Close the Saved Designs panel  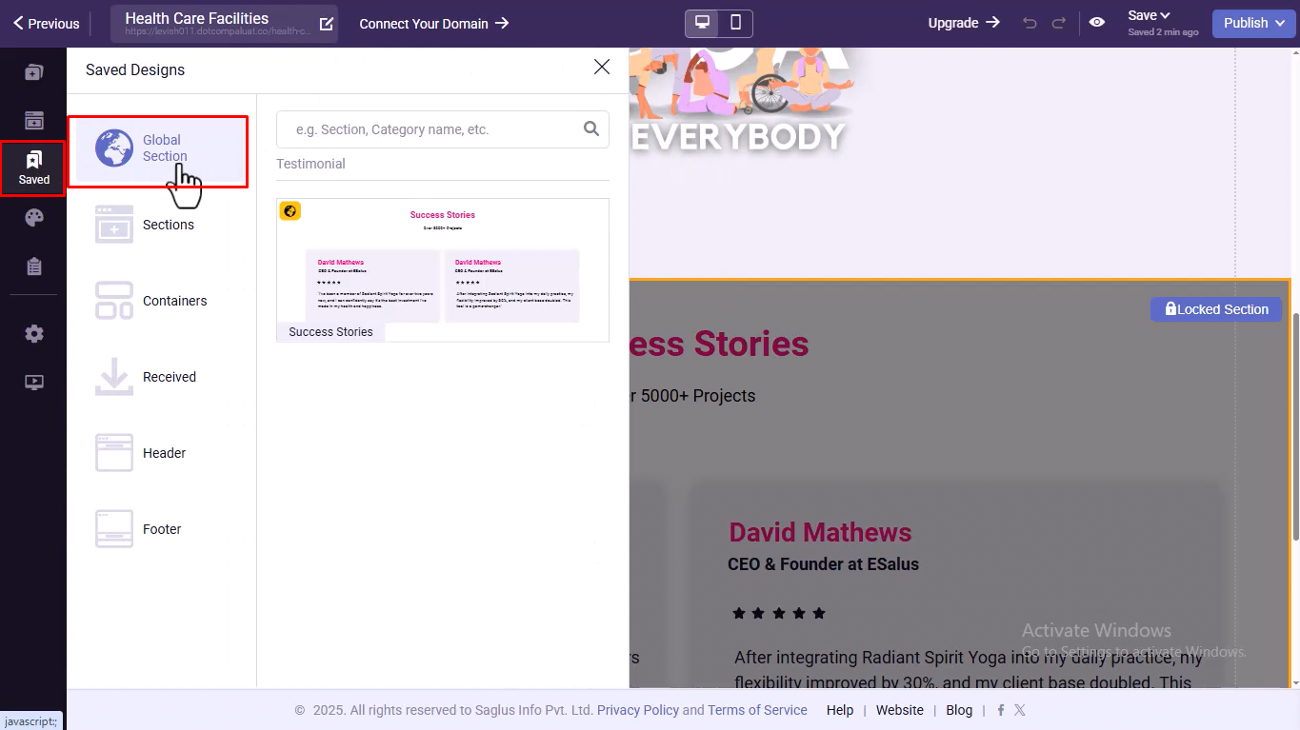pos(602,67)
